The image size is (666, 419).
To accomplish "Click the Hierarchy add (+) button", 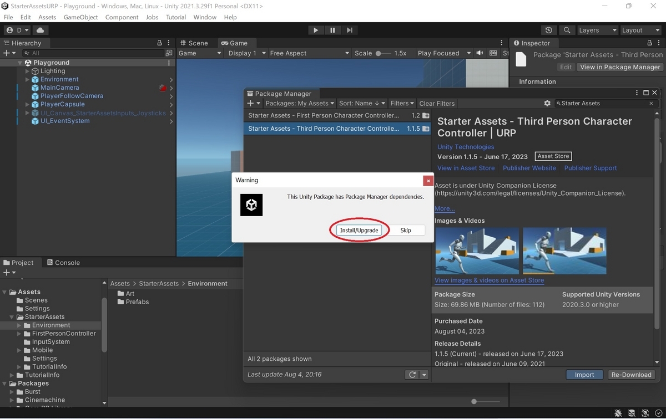I will pos(9,53).
